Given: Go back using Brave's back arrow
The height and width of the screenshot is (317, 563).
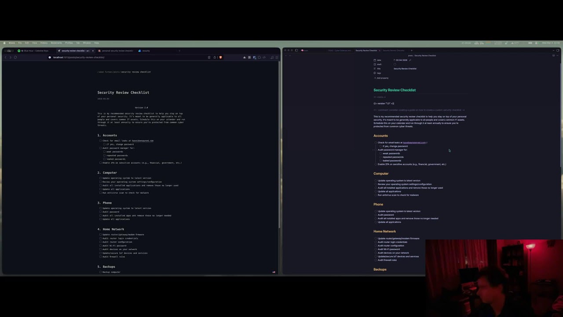Looking at the screenshot, I should pyautogui.click(x=6, y=57).
